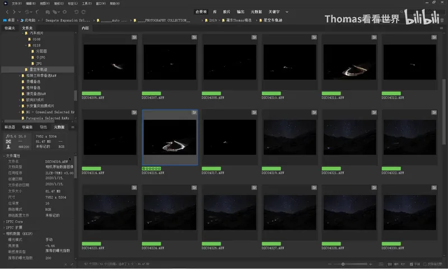Rotate 90° counterclockwise icon
The width and height of the screenshot is (448, 269).
pos(76,12)
